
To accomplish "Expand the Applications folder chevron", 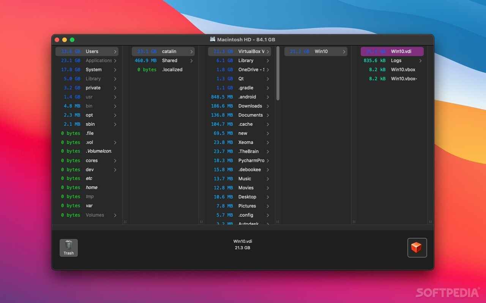I will click(115, 60).
